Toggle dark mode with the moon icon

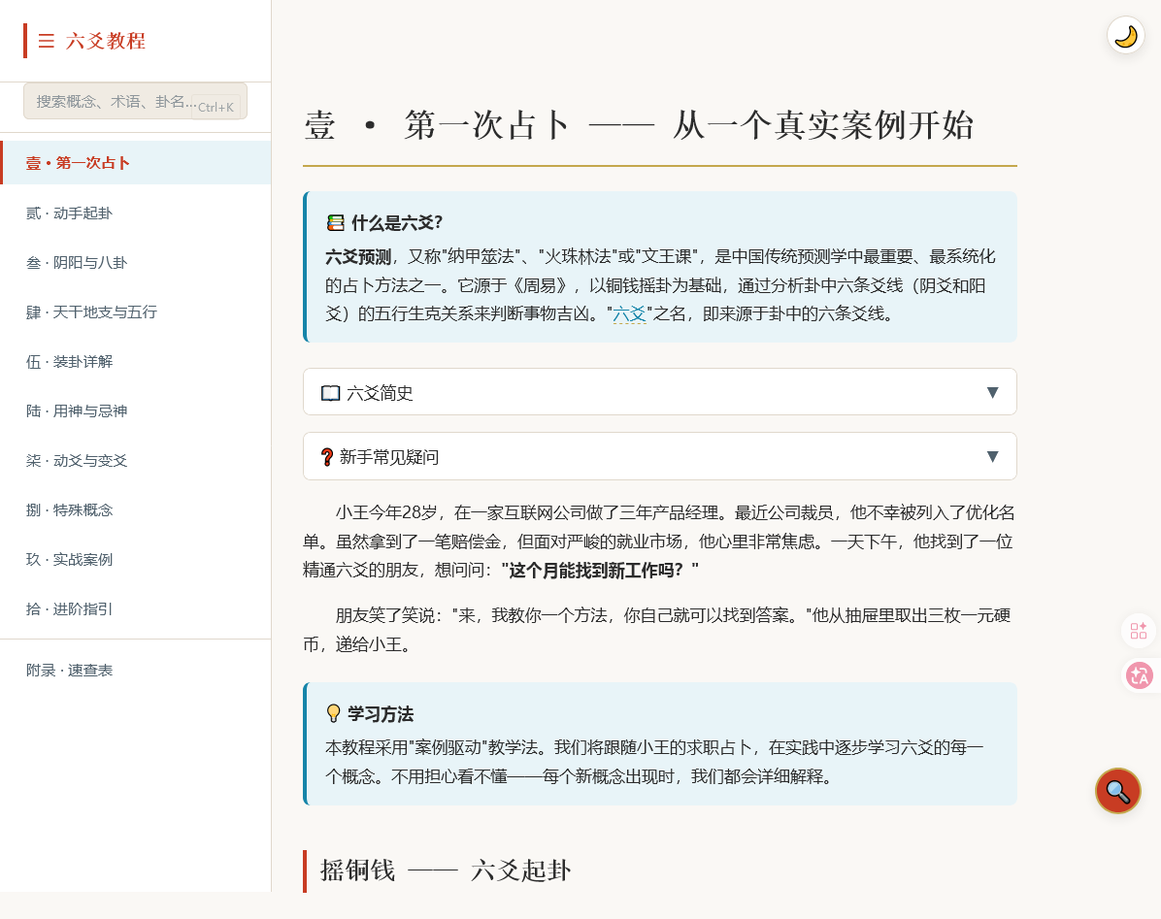pyautogui.click(x=1125, y=36)
